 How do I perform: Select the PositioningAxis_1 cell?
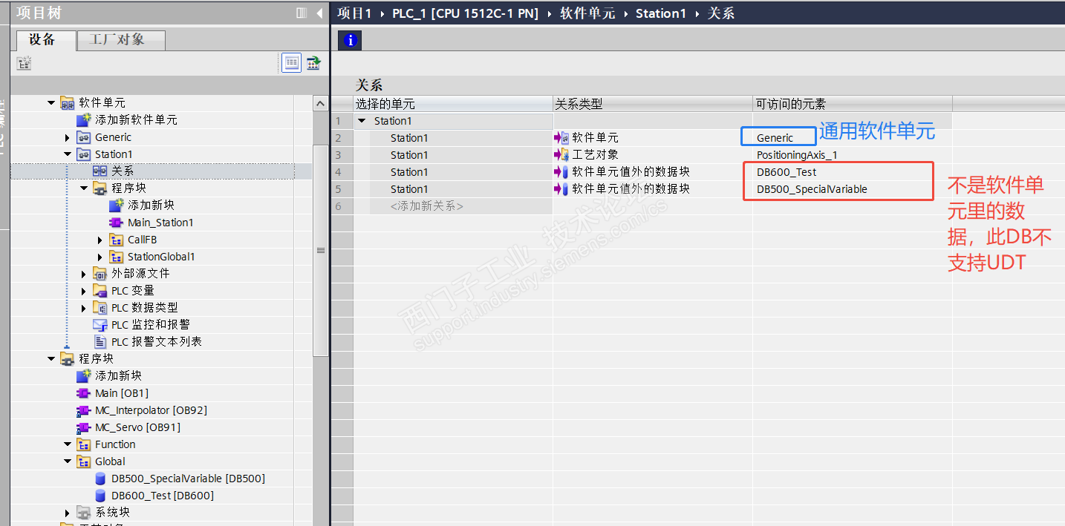[x=796, y=155]
